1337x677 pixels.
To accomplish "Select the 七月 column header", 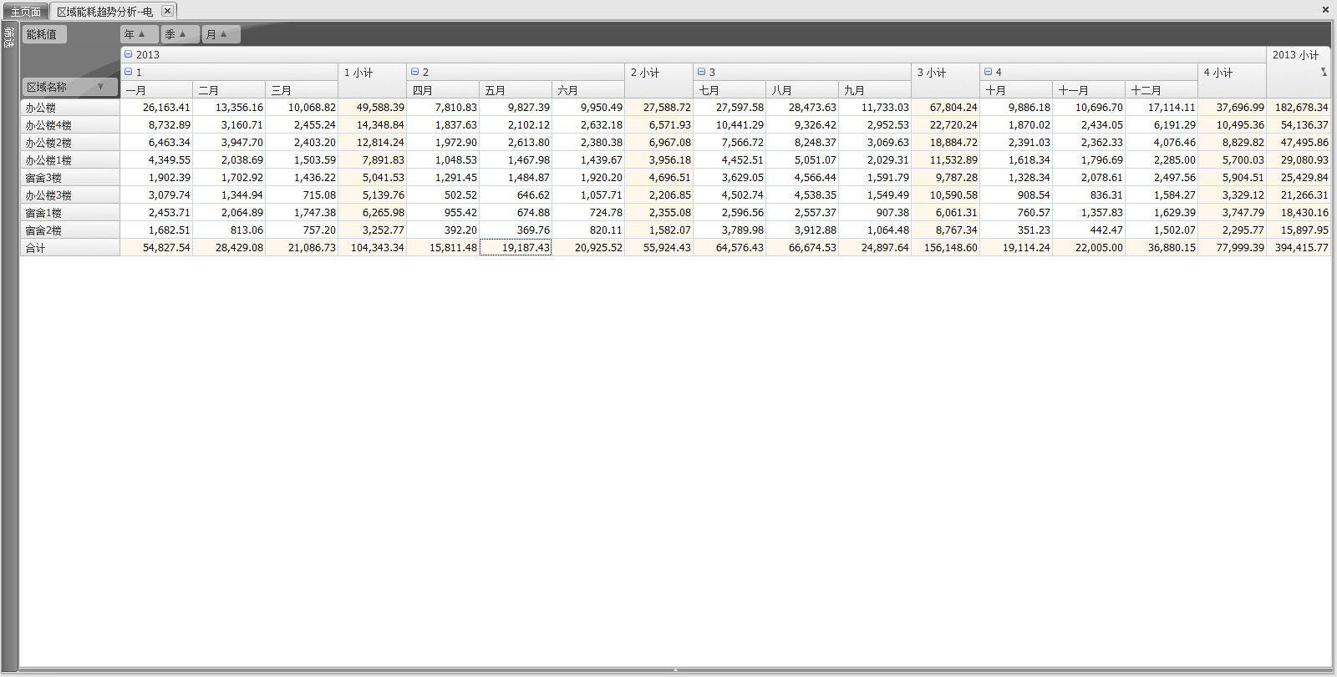I will (x=730, y=90).
